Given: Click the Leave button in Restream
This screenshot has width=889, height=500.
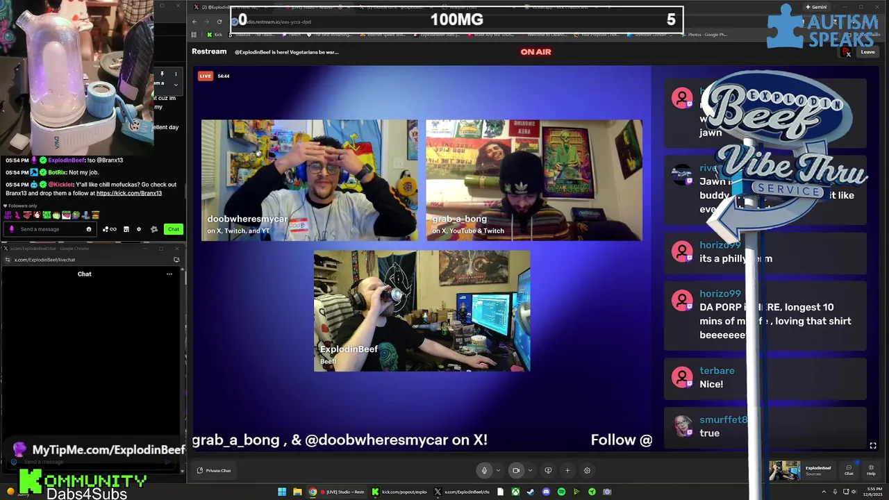Looking at the screenshot, I should pyautogui.click(x=868, y=52).
